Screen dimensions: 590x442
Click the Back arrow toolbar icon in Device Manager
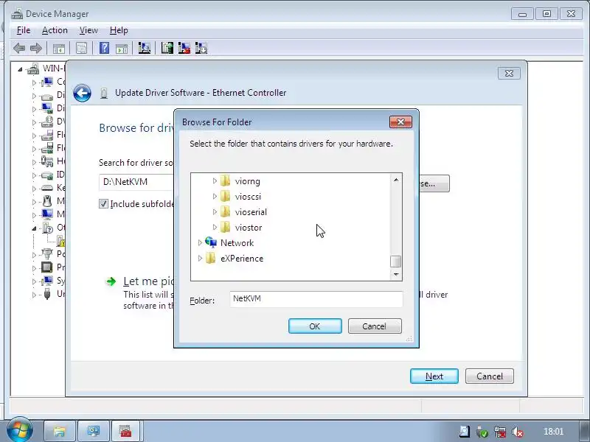pos(19,48)
